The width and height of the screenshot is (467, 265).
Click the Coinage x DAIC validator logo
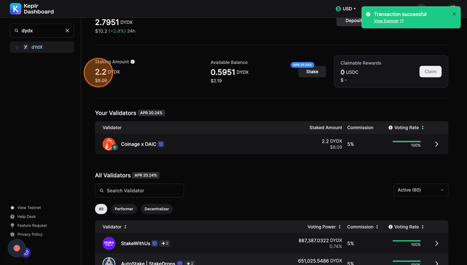109,144
